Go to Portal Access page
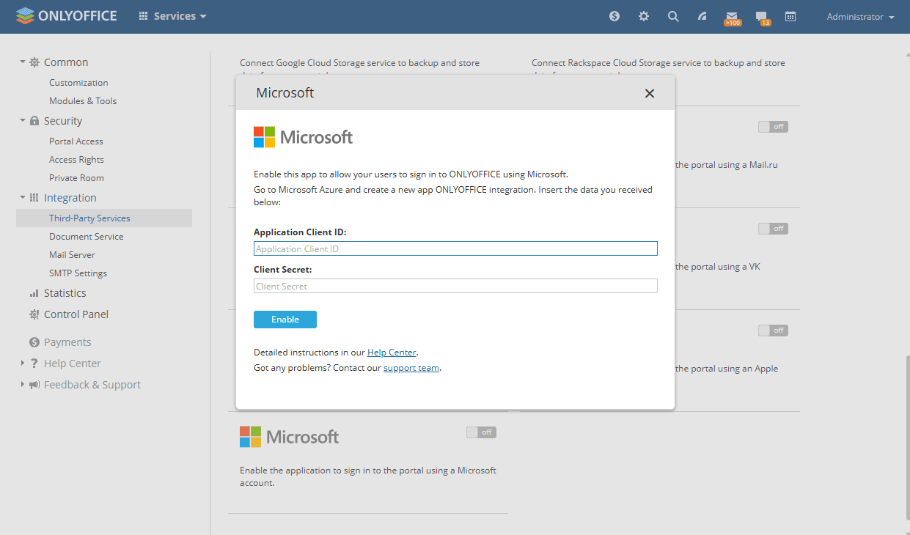Image resolution: width=910 pixels, height=535 pixels. coord(76,141)
